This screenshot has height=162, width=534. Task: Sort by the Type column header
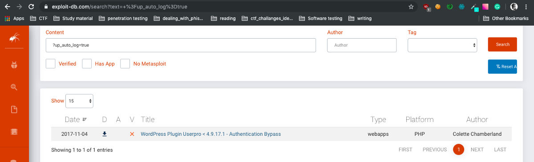(378, 119)
